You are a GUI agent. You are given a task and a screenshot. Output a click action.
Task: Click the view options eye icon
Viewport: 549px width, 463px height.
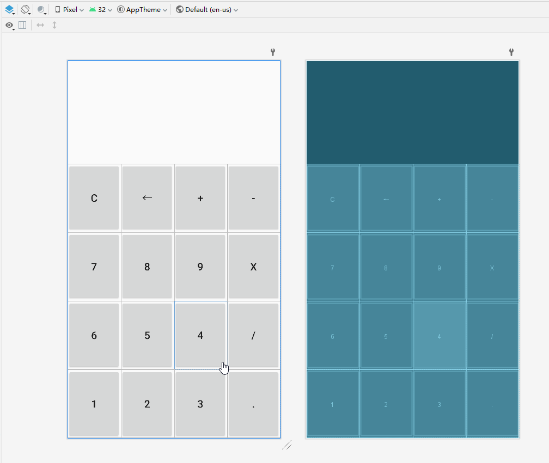[9, 25]
